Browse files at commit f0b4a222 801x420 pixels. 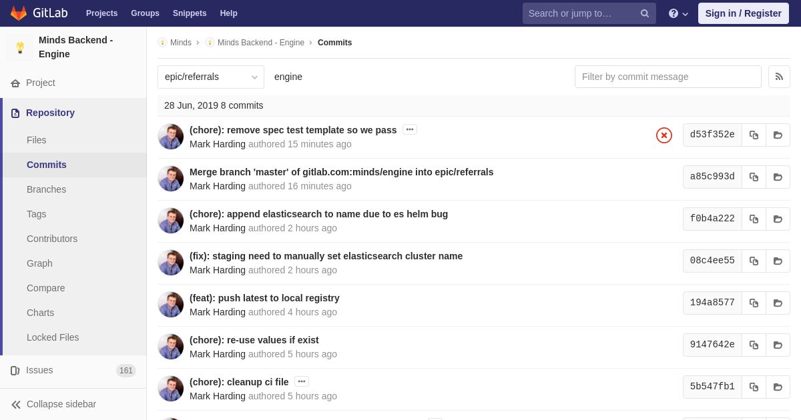point(778,219)
